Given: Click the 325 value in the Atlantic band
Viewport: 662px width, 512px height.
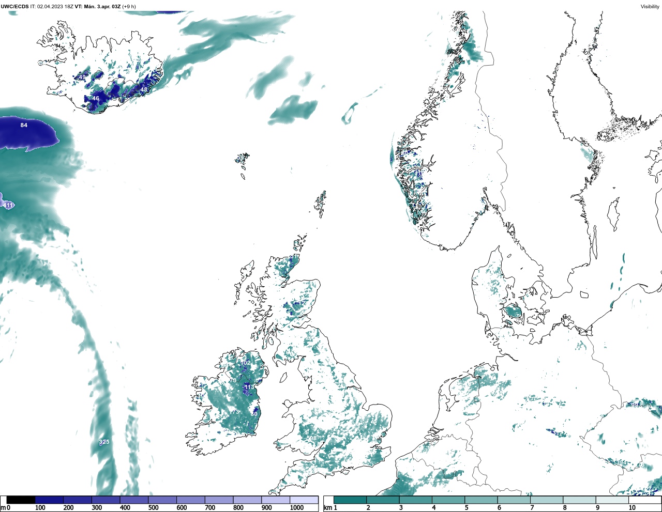Looking at the screenshot, I should pos(104,442).
